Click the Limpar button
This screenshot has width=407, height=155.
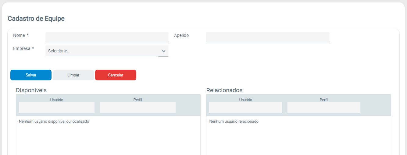pos(73,75)
